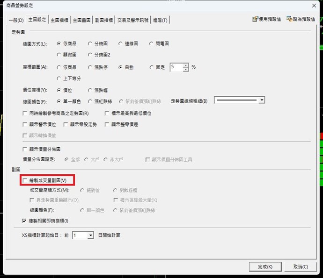Select 自動 coordinate range
323x278 pixels.
point(120,67)
